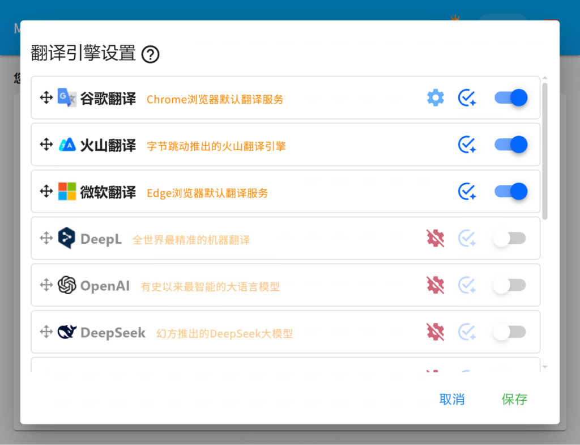
Task: Click description 全世界最精准的机器翻译
Action: (x=191, y=240)
